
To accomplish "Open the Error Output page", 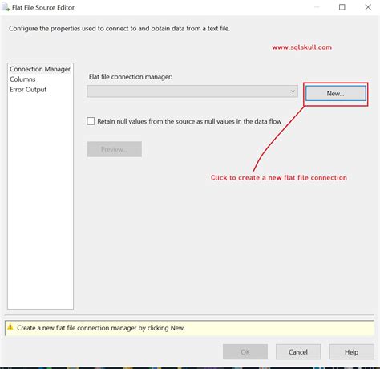I will click(28, 90).
